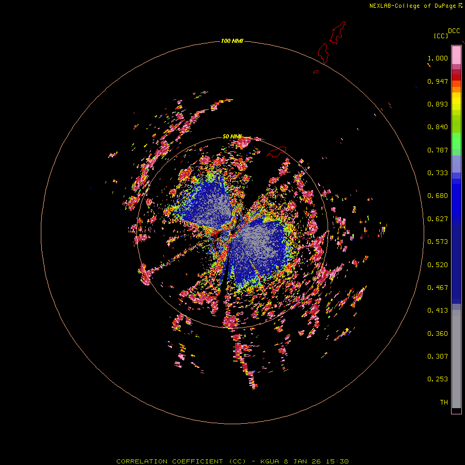This screenshot has height=465, width=465.
Task: Click the NEXLAB-College of DuPage credit text
Action: point(415,6)
